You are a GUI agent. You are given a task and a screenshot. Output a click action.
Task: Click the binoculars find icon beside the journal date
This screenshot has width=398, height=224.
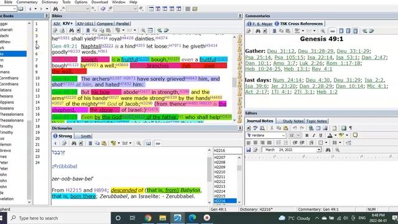[328, 150]
